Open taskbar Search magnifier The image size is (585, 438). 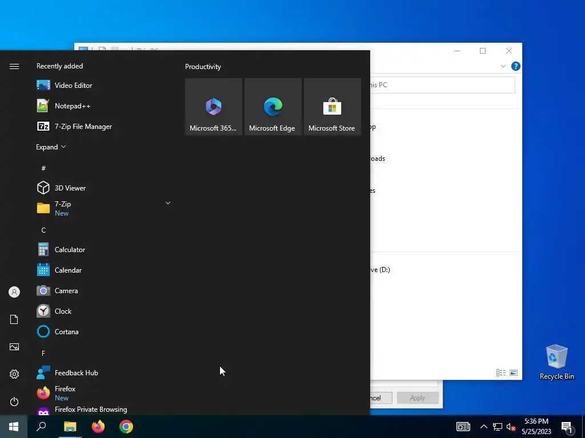(41, 427)
